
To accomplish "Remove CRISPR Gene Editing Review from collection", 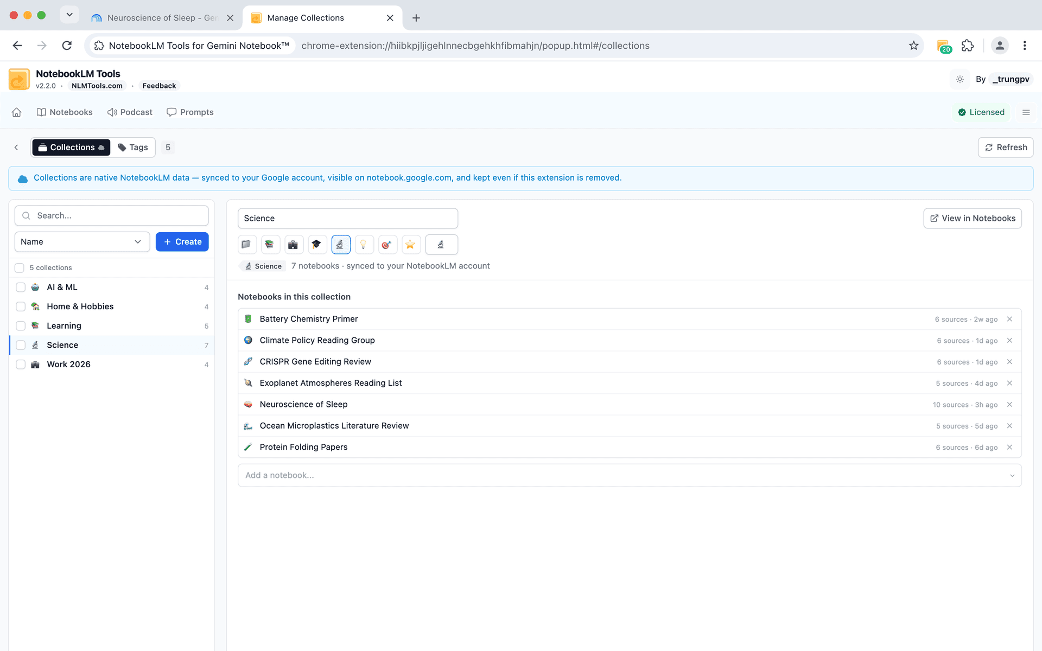I will click(1009, 362).
